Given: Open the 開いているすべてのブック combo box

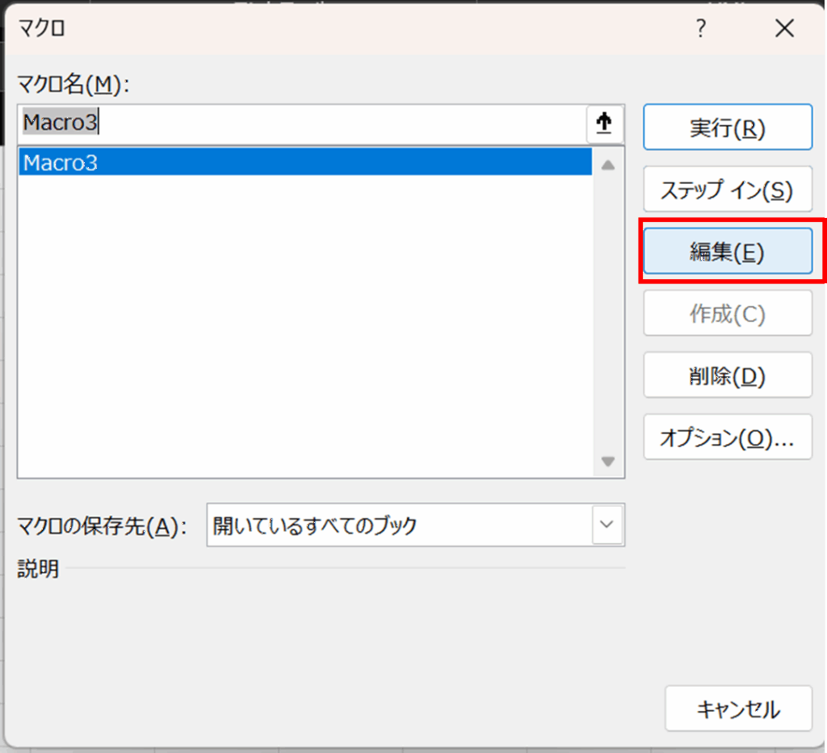Looking at the screenshot, I should pyautogui.click(x=400, y=526).
